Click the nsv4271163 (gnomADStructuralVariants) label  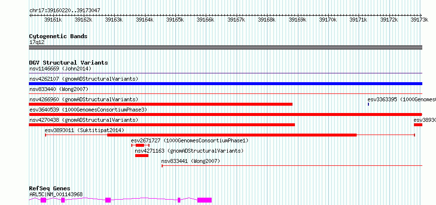point(189,151)
